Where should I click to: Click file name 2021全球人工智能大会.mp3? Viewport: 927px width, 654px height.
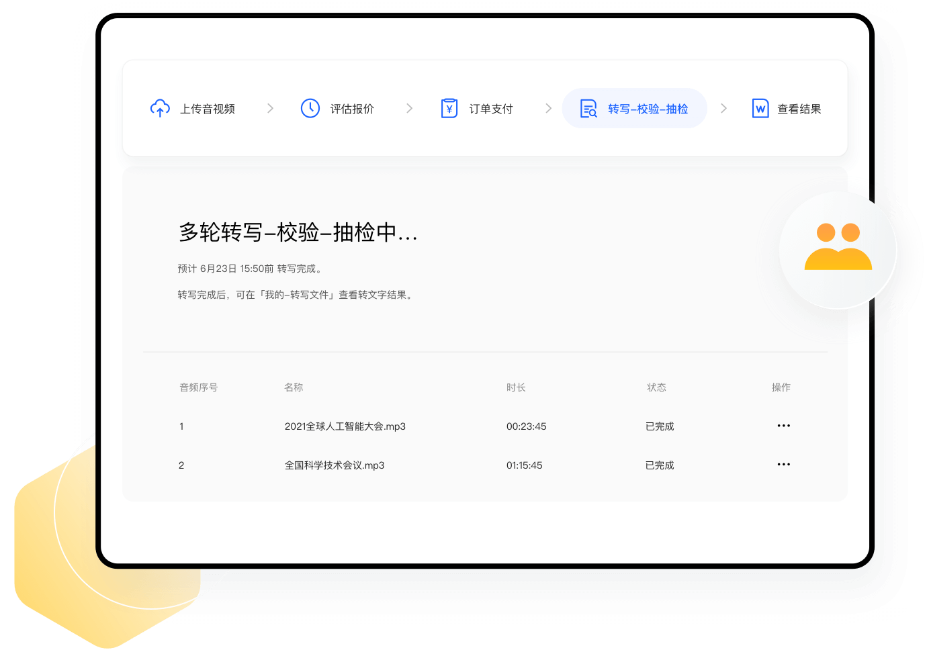(345, 426)
